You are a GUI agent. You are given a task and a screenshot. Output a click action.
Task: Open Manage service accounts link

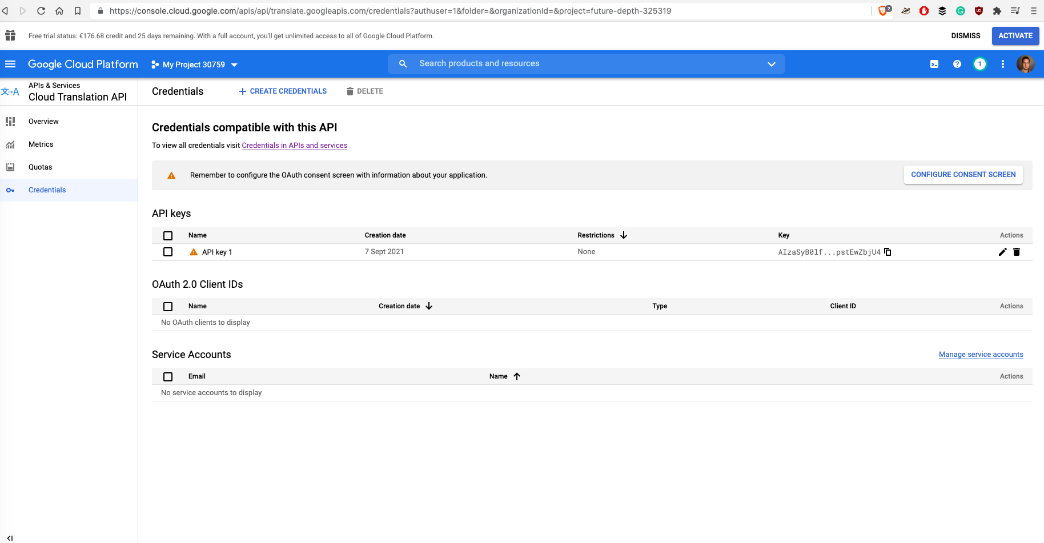click(981, 355)
